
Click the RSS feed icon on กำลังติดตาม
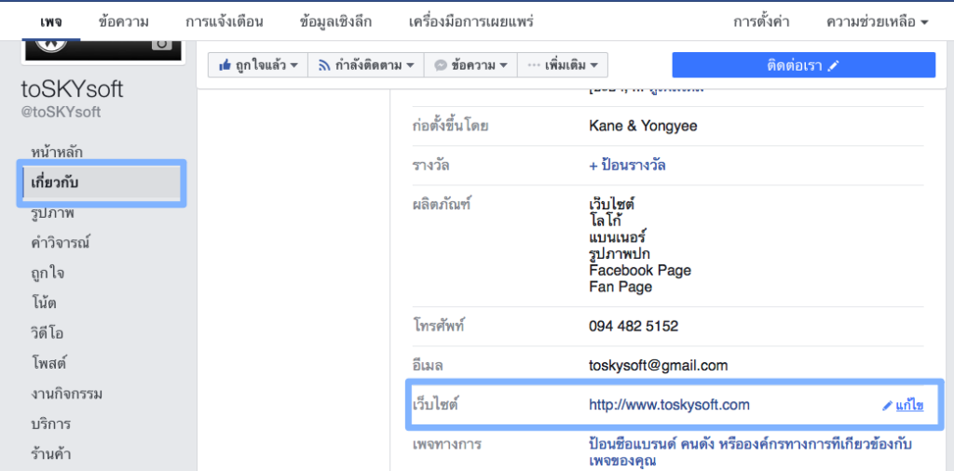click(325, 65)
